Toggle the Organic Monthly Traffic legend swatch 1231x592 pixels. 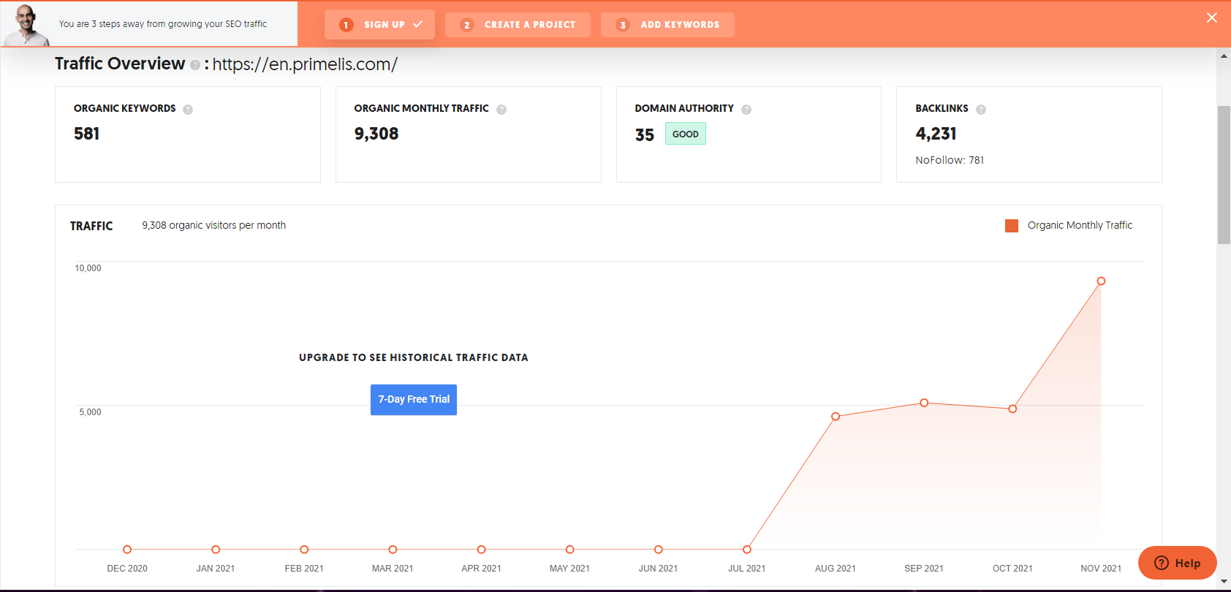click(x=1012, y=226)
